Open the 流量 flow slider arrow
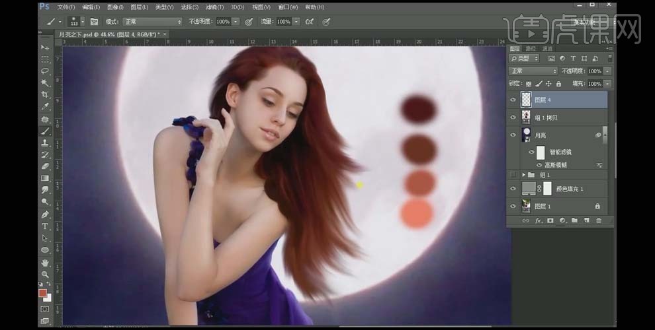The height and width of the screenshot is (330, 655). click(296, 22)
